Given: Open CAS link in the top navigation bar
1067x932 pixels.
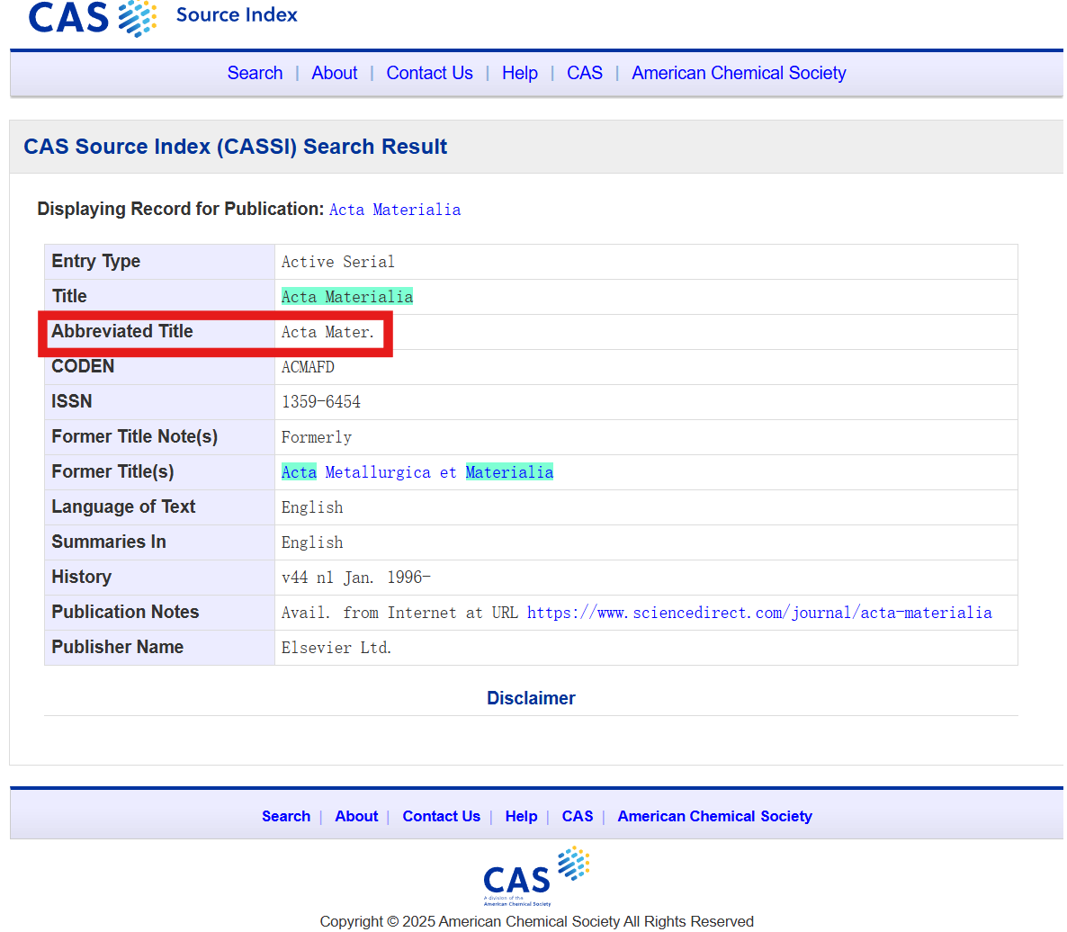Looking at the screenshot, I should coord(585,73).
